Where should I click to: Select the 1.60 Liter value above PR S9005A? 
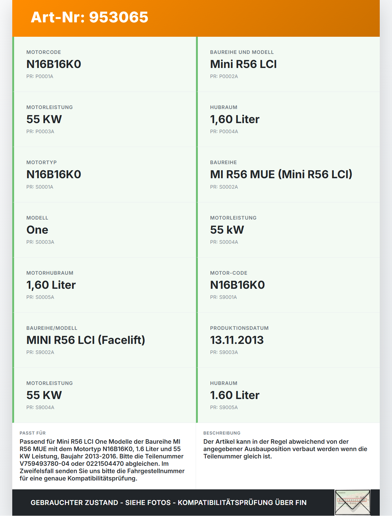pos(235,395)
